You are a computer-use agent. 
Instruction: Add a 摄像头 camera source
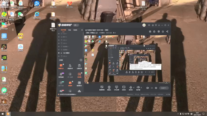109,88
